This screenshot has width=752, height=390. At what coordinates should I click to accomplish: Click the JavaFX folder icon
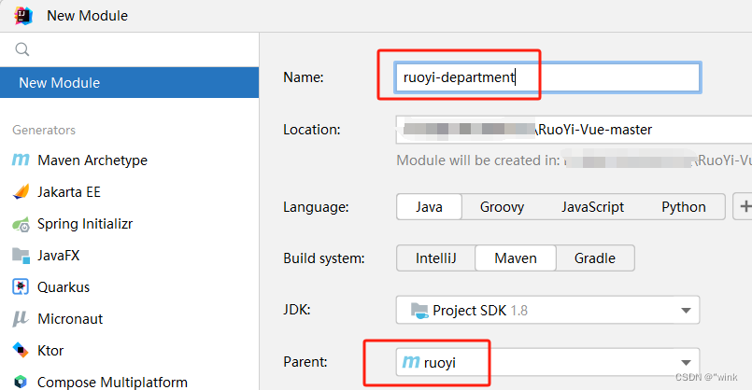click(21, 256)
